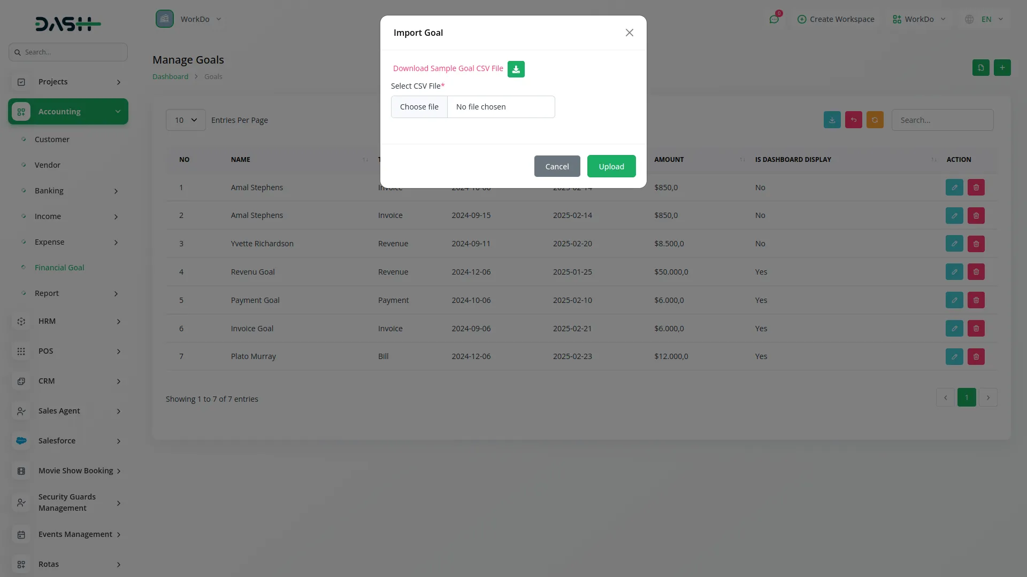Click the globe language icon in the header
1027x577 pixels.
[x=969, y=19]
